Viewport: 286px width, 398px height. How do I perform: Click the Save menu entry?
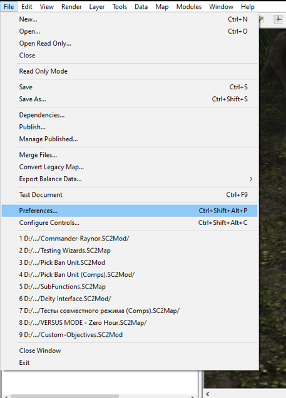point(130,87)
